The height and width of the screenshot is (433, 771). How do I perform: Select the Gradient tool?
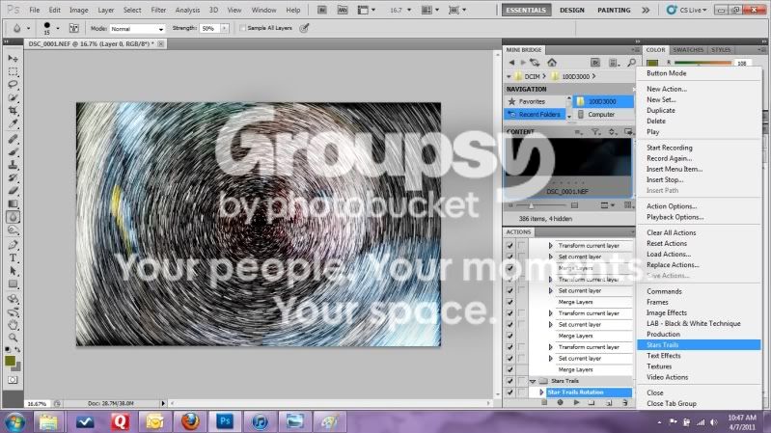coord(13,203)
